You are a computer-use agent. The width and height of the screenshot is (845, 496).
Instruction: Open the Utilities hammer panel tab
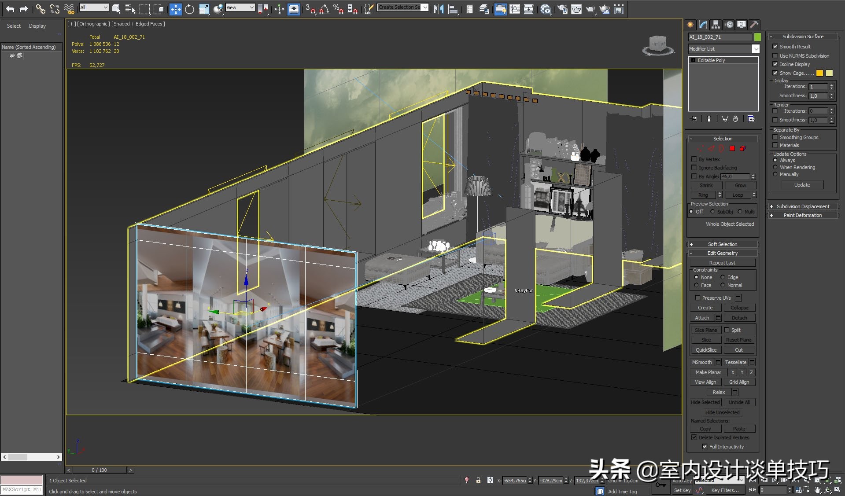tap(754, 25)
